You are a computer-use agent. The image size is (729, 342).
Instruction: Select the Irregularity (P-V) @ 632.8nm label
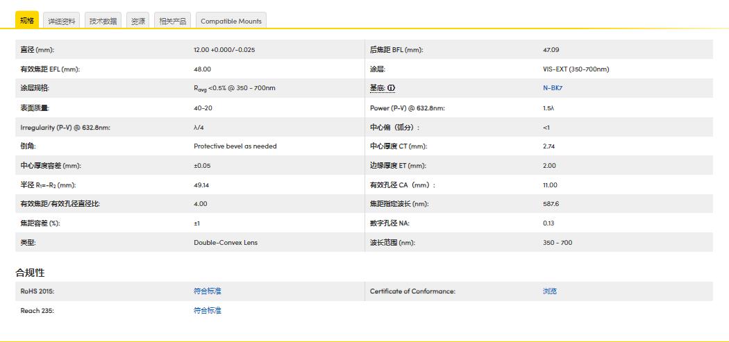coord(65,128)
